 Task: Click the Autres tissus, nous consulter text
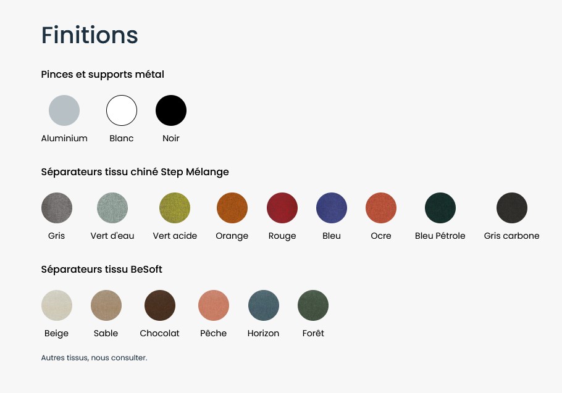pos(94,358)
